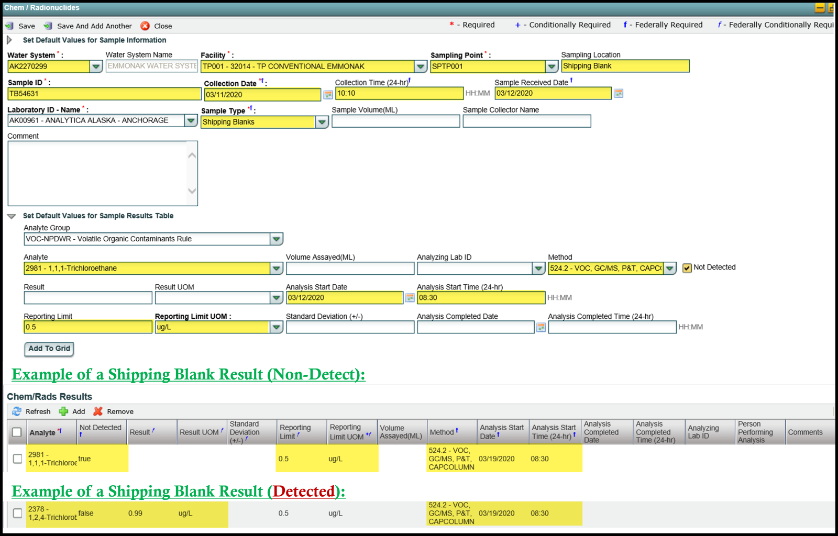Open the Sample Received Date calendar picker
Screen dimensions: 838x536
619,93
